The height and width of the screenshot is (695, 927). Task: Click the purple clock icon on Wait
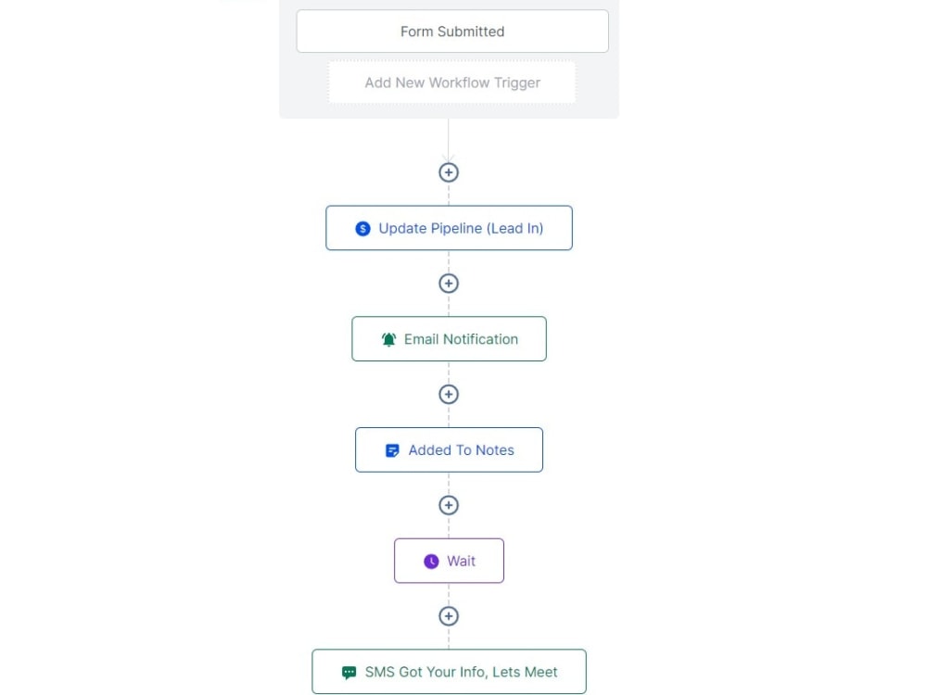pyautogui.click(x=432, y=562)
